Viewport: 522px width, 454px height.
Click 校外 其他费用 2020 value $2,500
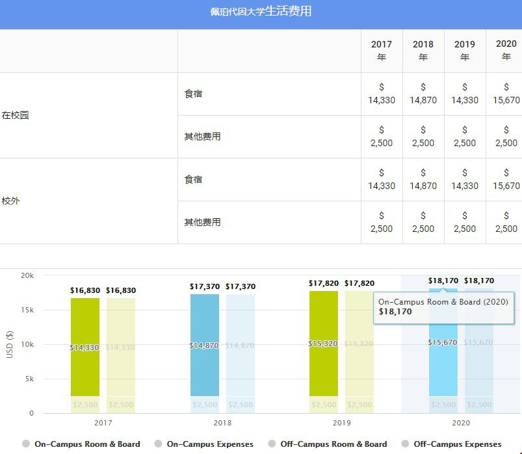coord(506,222)
